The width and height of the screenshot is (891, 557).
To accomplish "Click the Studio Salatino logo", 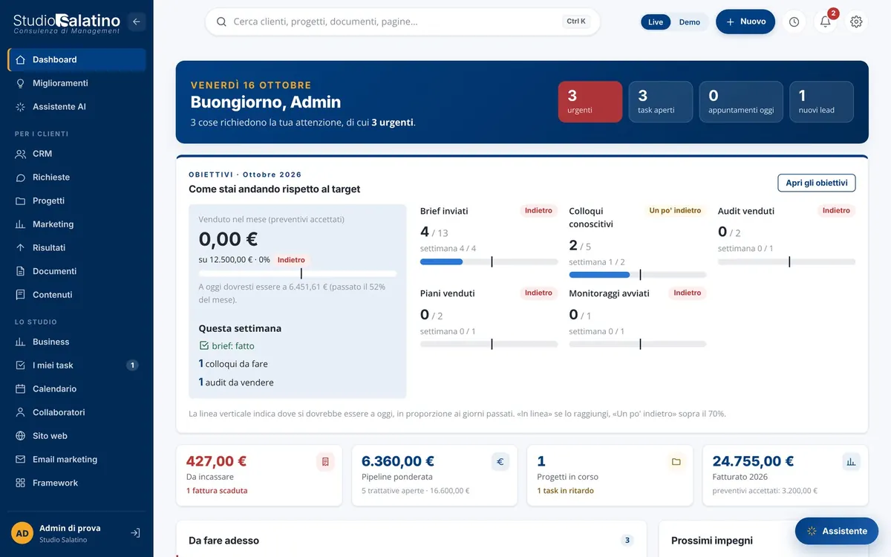I will [67, 23].
